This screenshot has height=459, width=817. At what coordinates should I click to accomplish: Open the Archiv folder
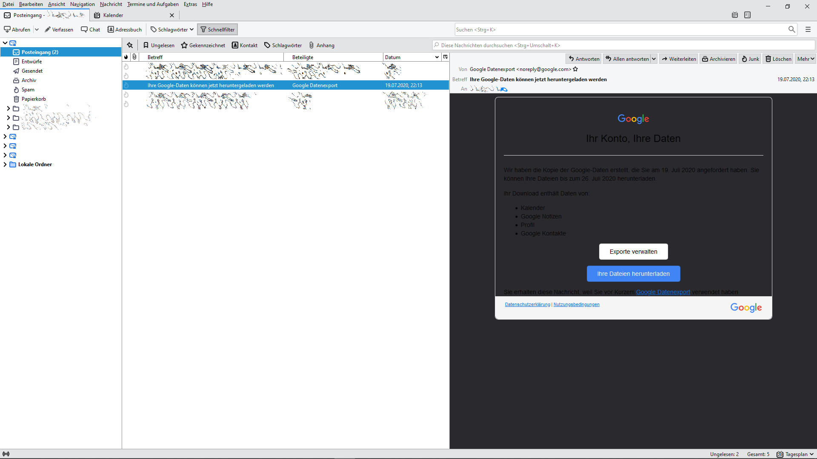pos(29,80)
